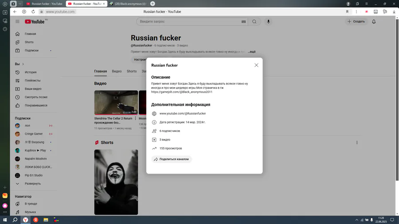Open the Shorts section three-dot menu
399x224 pixels.
[357, 143]
